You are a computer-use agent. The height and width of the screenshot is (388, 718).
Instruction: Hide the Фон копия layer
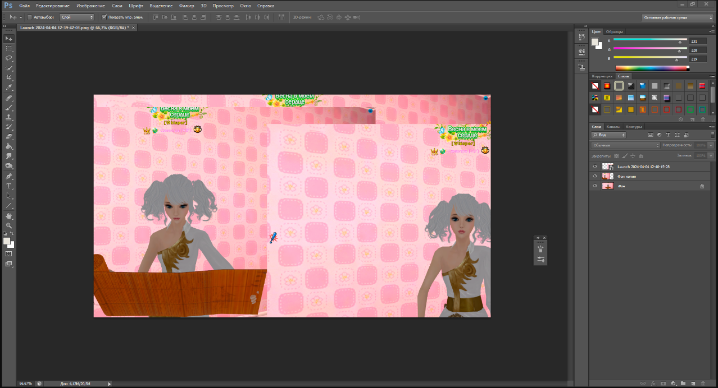595,176
